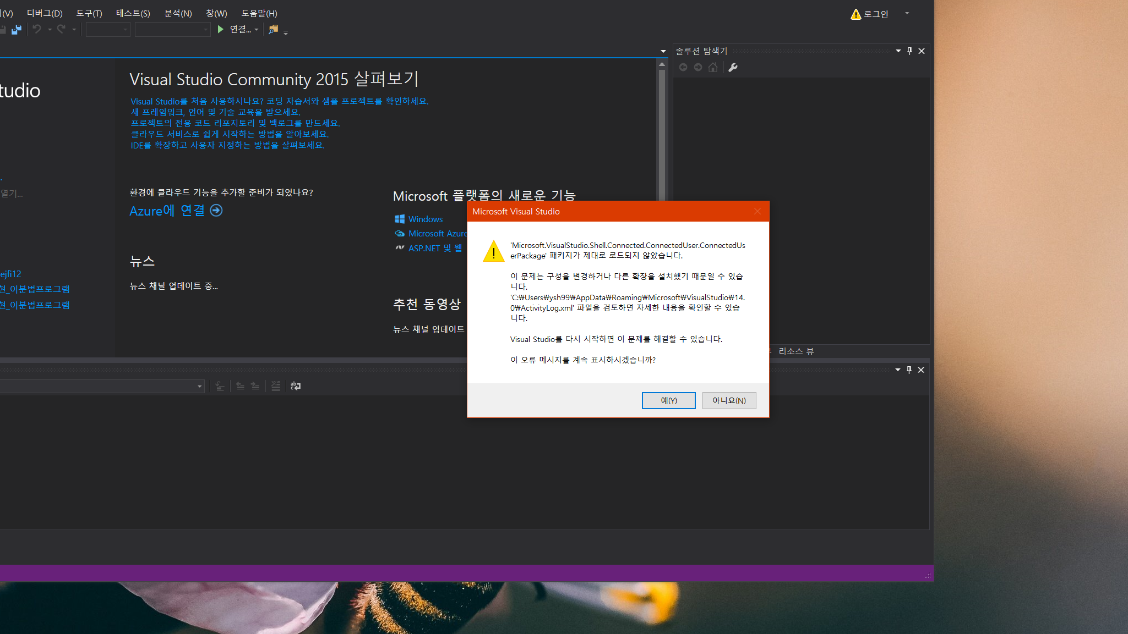Toggle auto-hide pin on Solution Explorer panel
1128x634 pixels.
tap(909, 51)
